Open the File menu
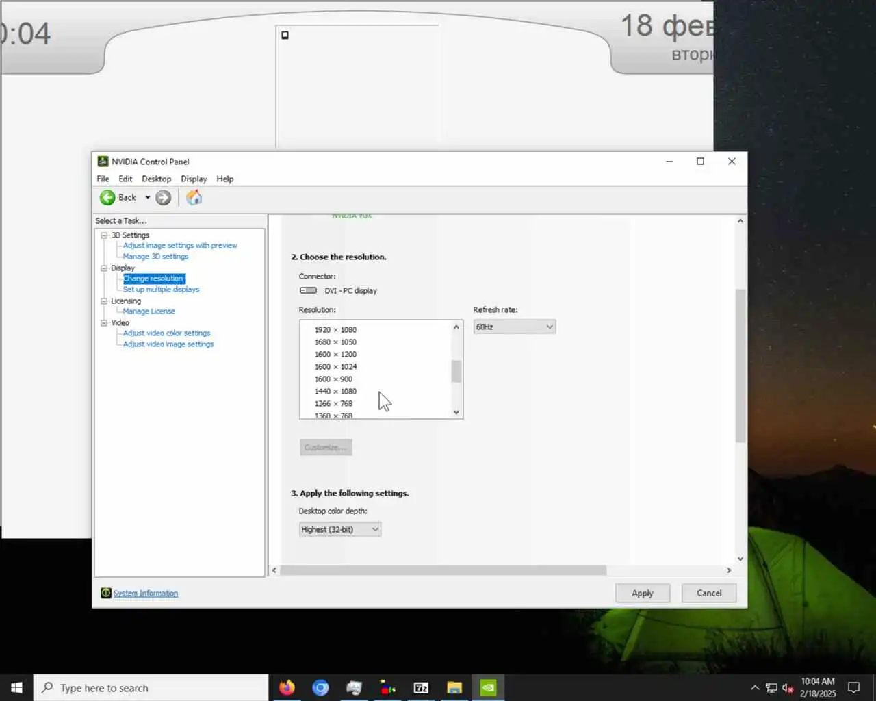The image size is (876, 701). [103, 179]
